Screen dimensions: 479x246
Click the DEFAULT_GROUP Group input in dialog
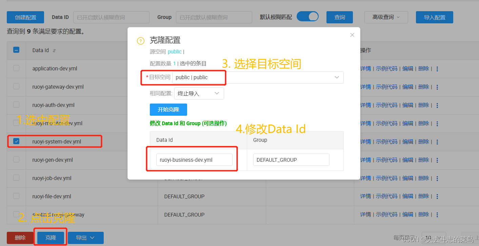click(291, 160)
